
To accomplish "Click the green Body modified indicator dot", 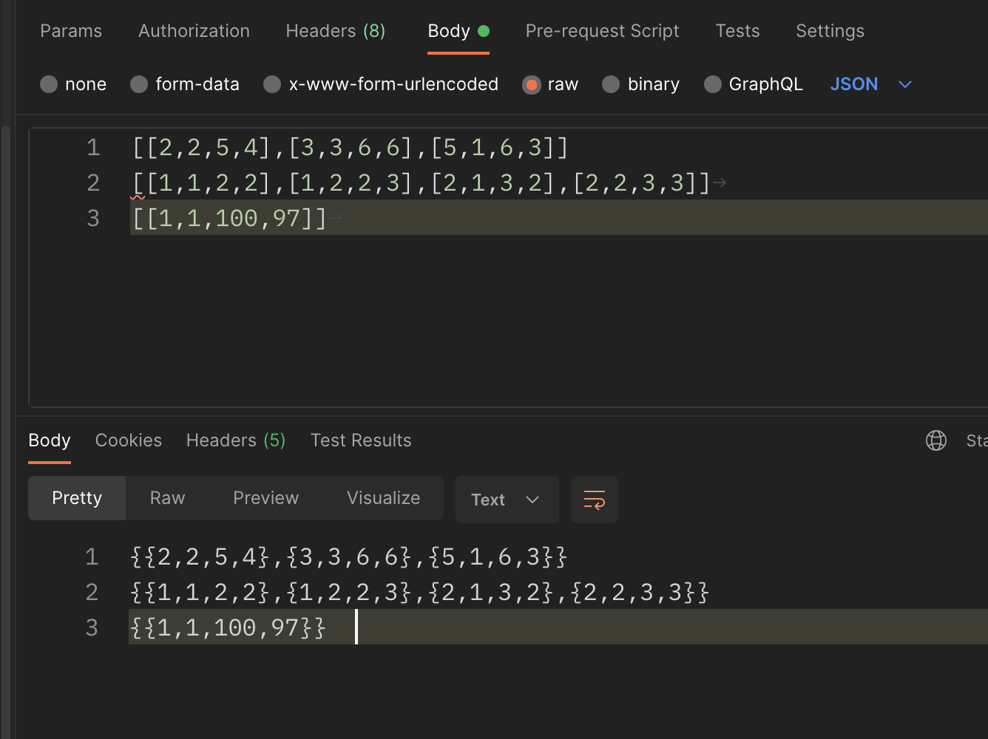I will point(484,31).
